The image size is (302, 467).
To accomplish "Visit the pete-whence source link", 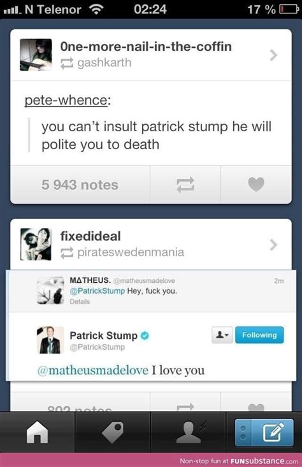I will click(66, 100).
